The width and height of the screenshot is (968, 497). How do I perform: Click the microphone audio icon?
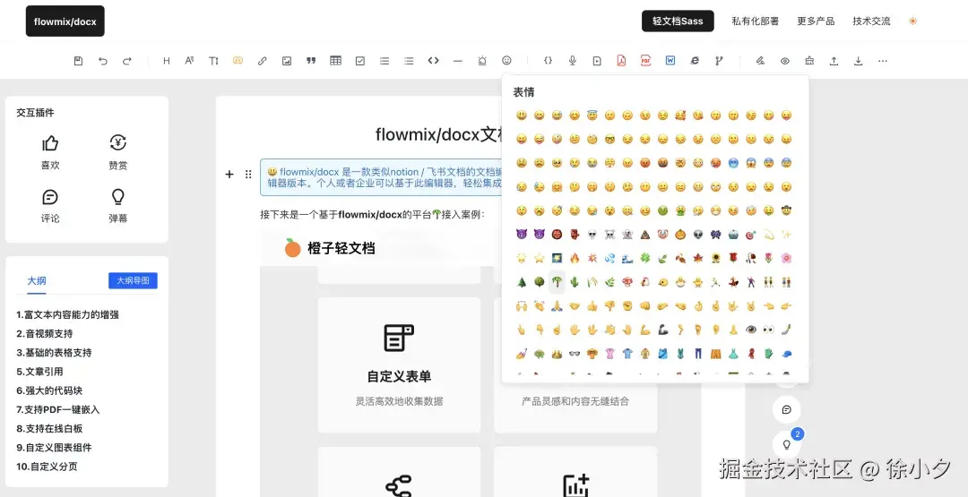pos(572,60)
